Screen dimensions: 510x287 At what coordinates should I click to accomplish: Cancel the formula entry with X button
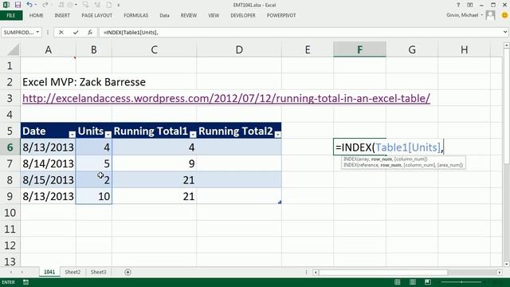[61, 32]
